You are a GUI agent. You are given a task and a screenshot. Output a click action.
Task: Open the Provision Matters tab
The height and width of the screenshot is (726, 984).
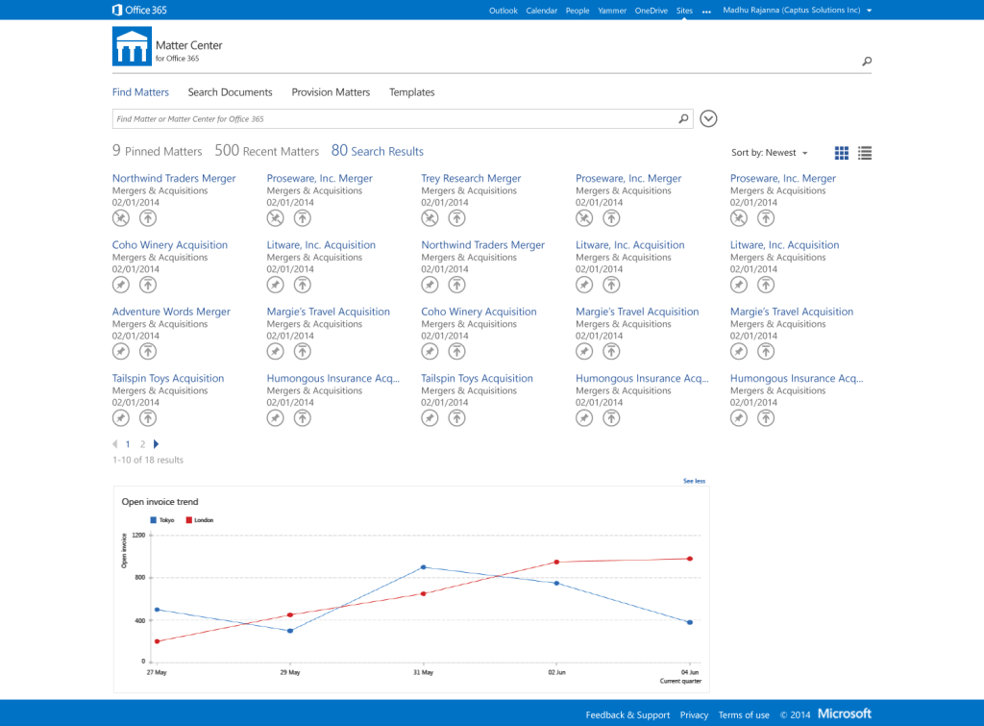click(x=331, y=92)
